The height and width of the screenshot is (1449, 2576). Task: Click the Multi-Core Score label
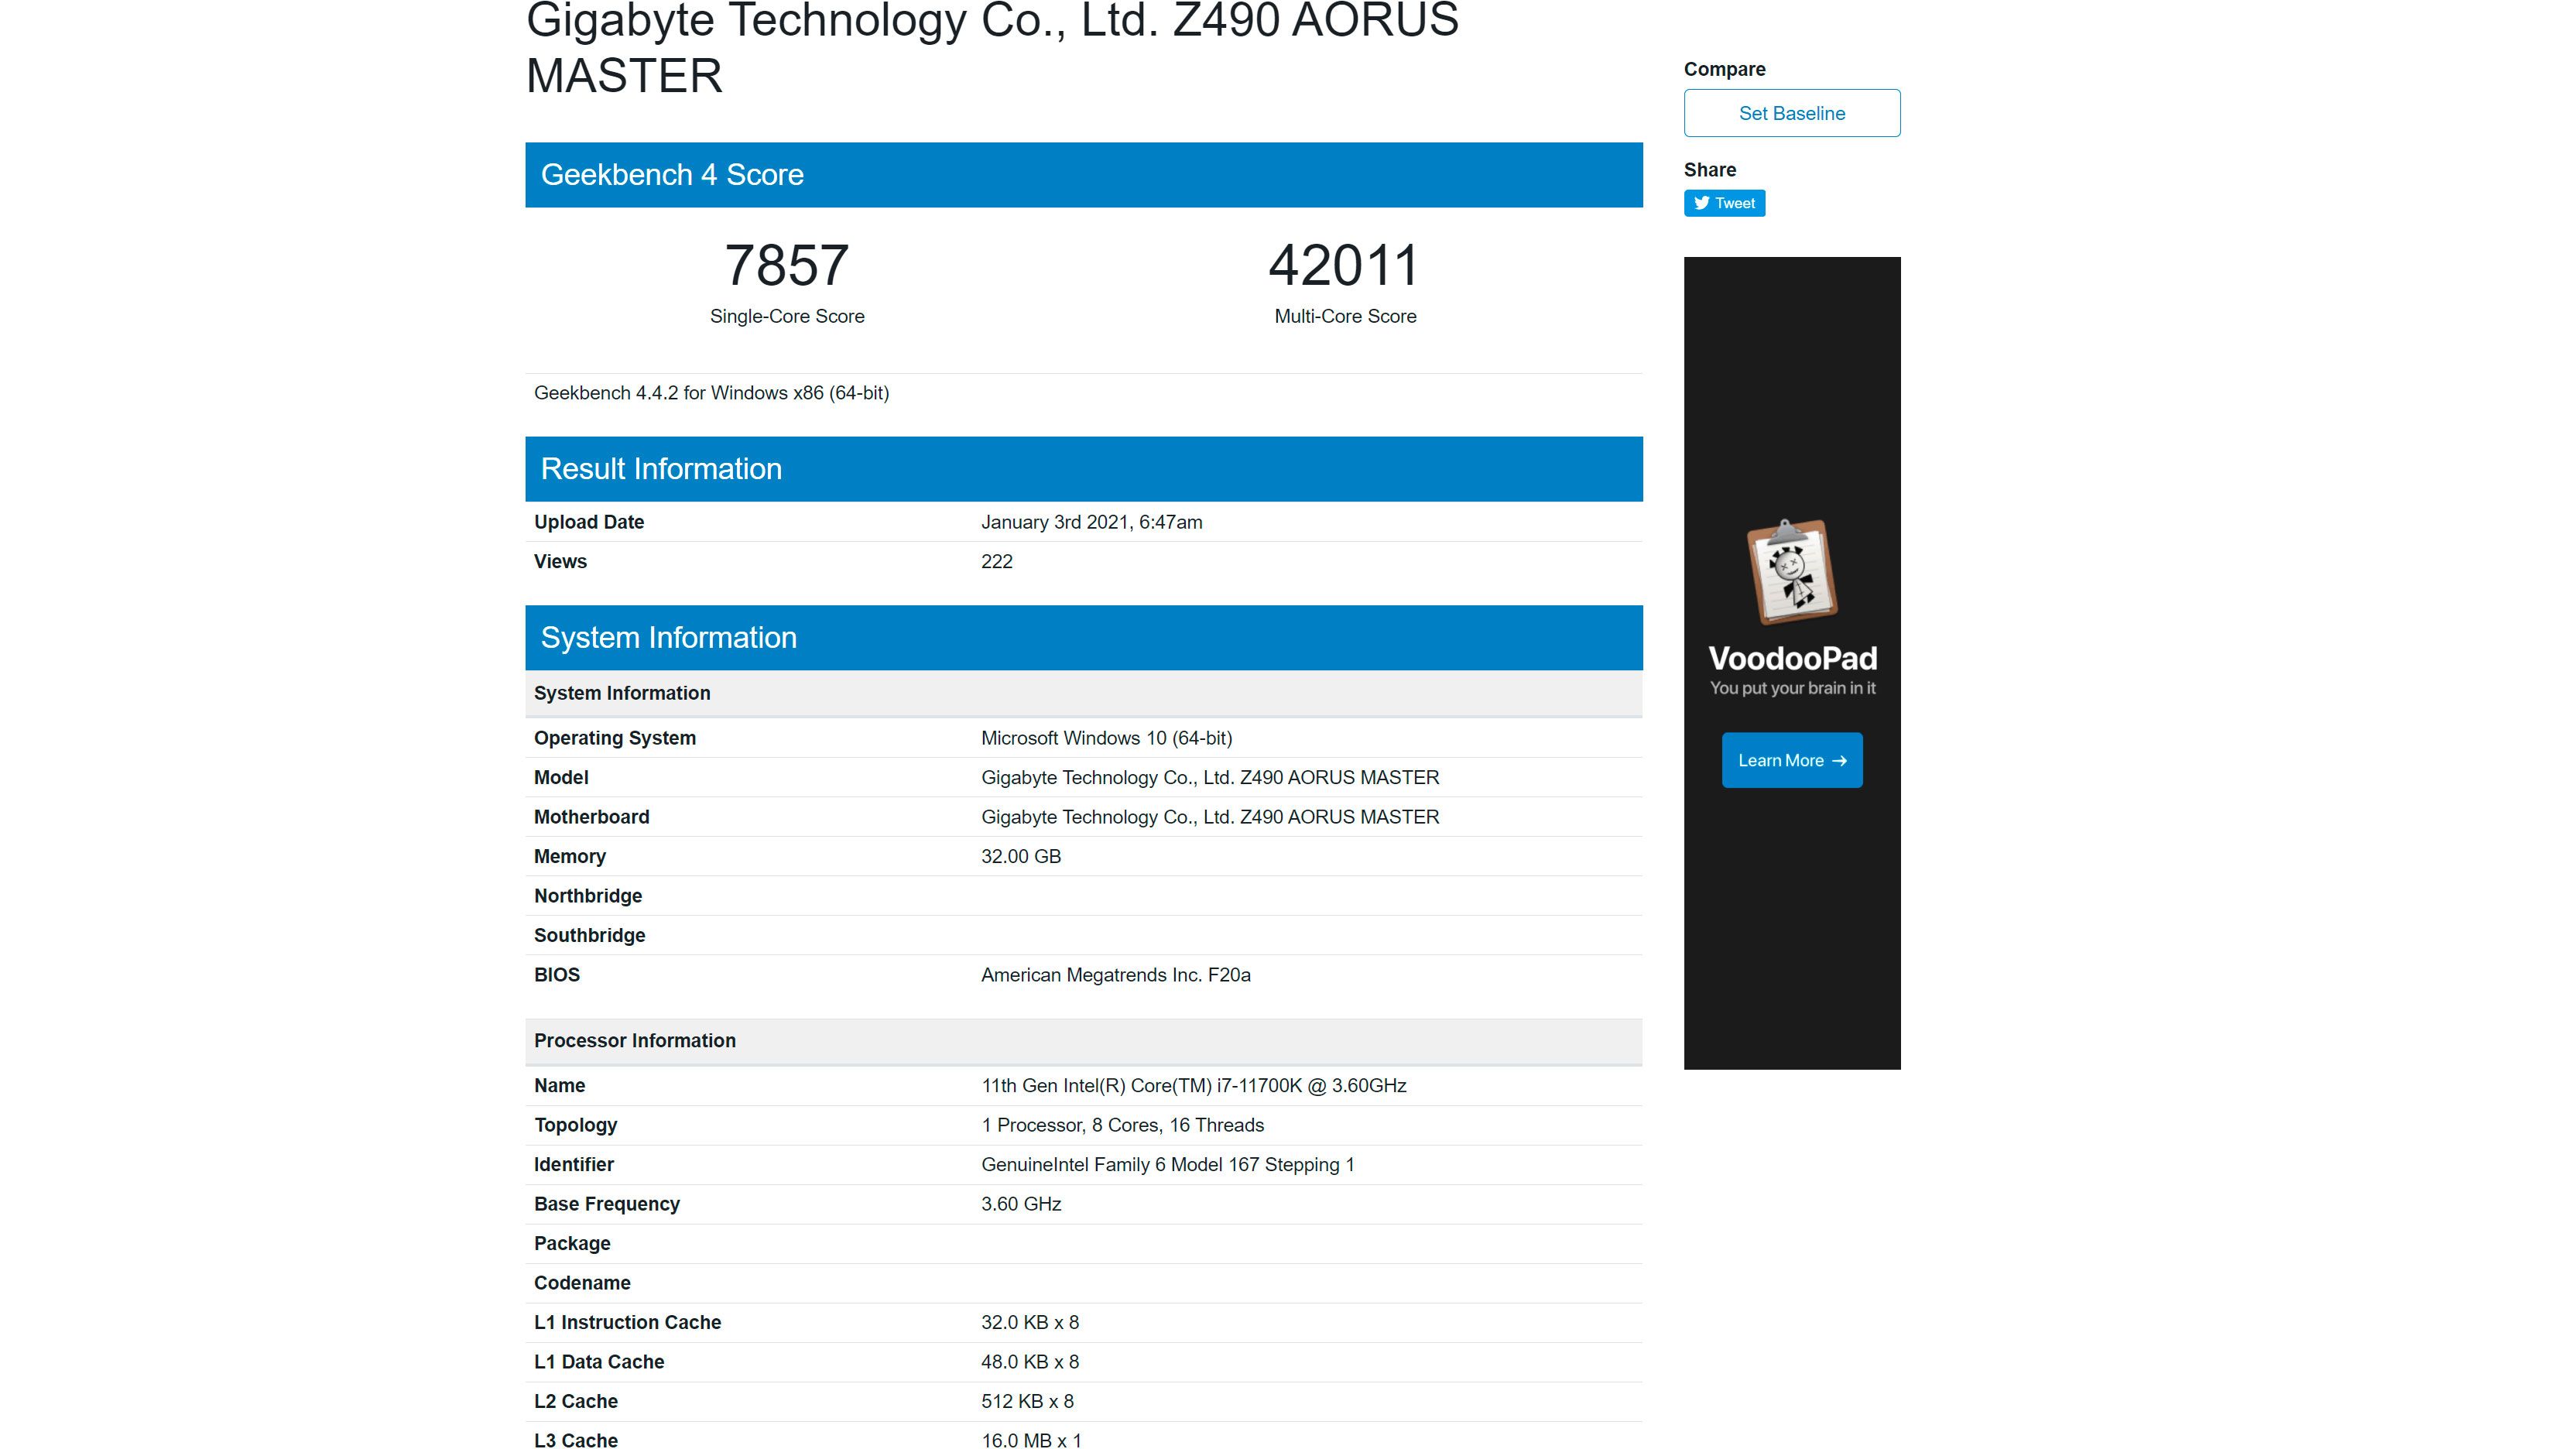(x=1345, y=316)
